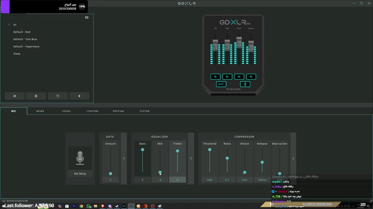This screenshot has width=373, height=209.
Task: Click the Bass equalizer slider knob
Action: coord(142,150)
